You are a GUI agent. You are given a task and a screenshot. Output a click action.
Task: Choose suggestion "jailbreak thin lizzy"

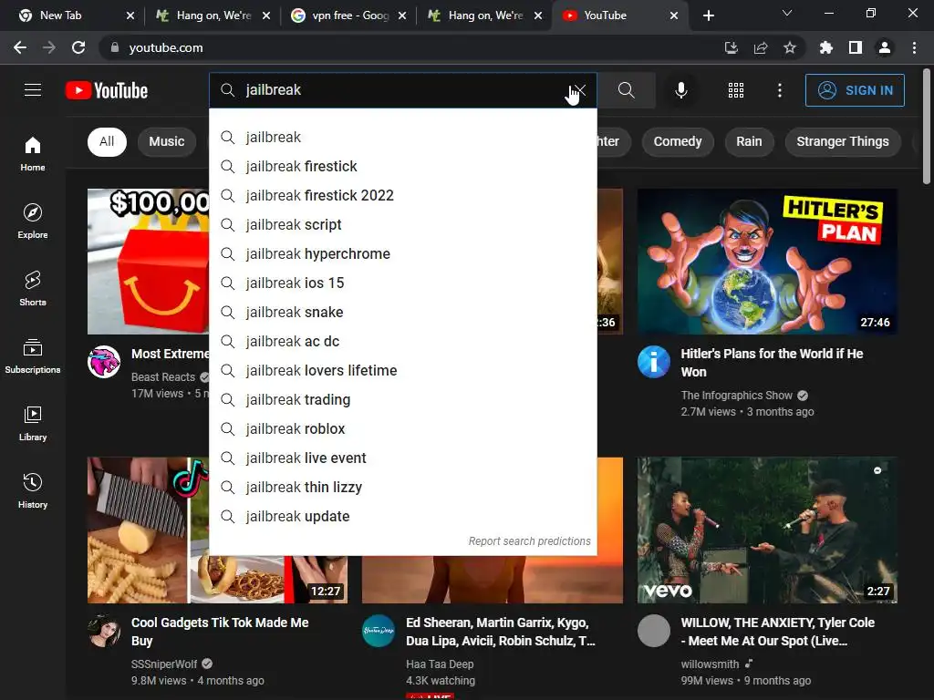[x=402, y=487]
